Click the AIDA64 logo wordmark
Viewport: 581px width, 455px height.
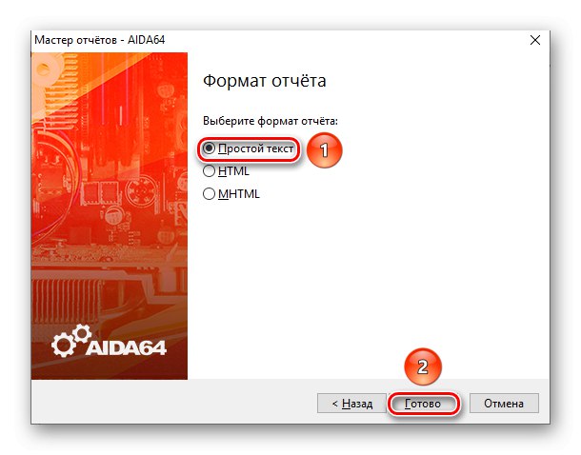(127, 348)
